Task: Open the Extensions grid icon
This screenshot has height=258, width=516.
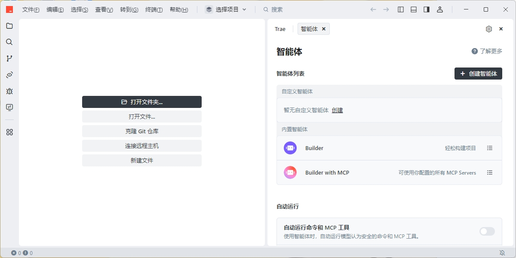Action: [x=9, y=132]
